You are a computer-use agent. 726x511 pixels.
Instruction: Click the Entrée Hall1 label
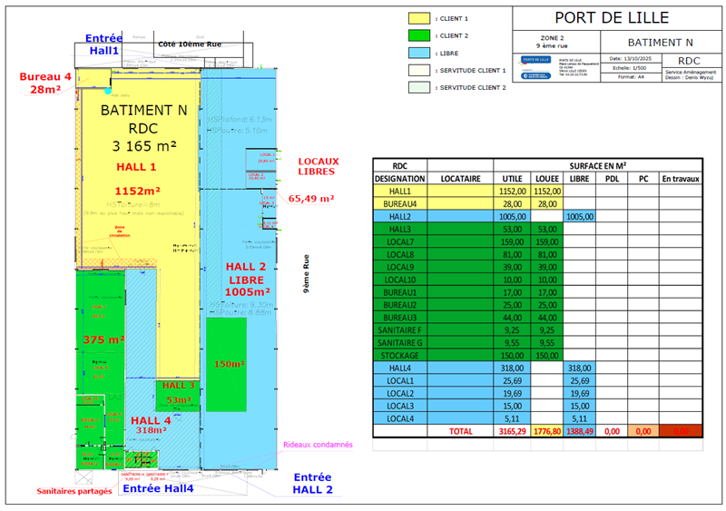point(103,44)
